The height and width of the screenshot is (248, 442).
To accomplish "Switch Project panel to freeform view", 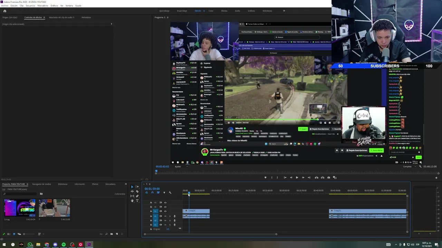I will [x=19, y=234].
